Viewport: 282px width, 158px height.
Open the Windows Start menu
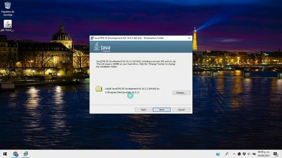pos(5,154)
